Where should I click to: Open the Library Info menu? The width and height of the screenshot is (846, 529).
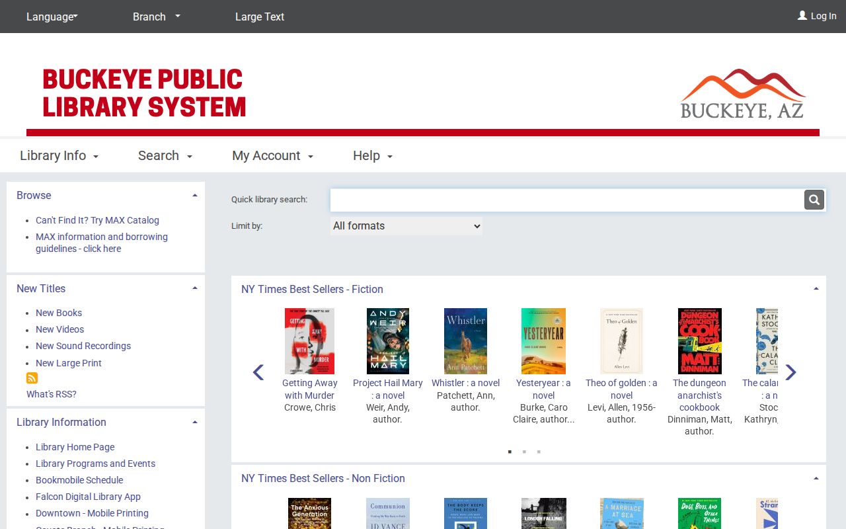[59, 156]
